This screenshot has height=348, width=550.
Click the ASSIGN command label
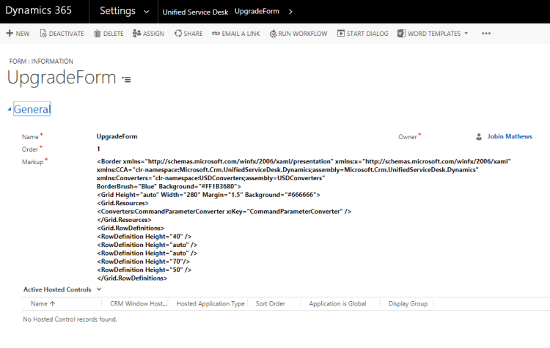pyautogui.click(x=154, y=34)
